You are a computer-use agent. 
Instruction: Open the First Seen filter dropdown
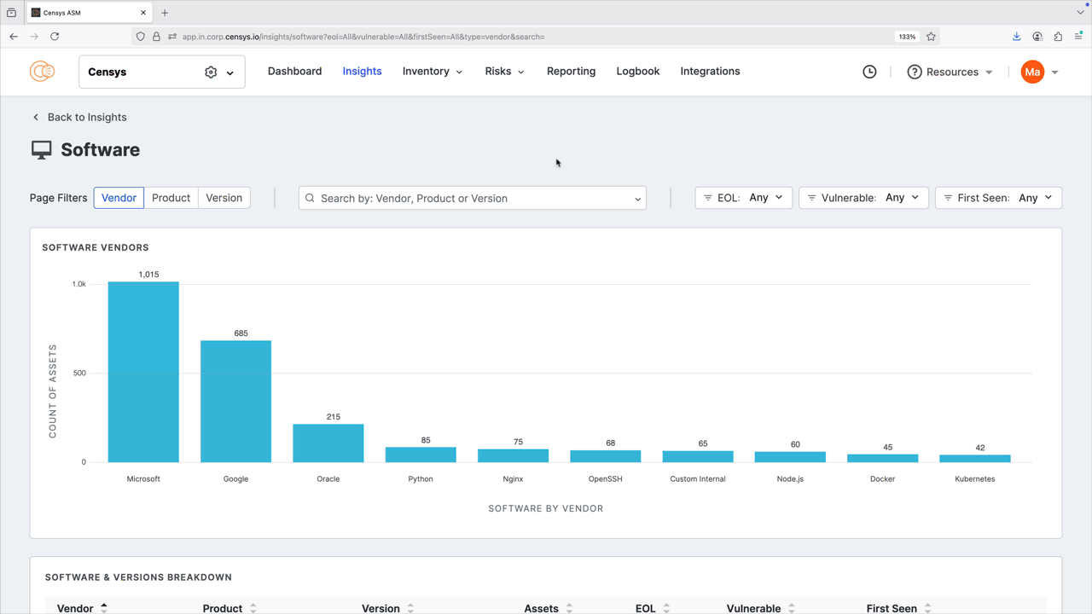(998, 198)
